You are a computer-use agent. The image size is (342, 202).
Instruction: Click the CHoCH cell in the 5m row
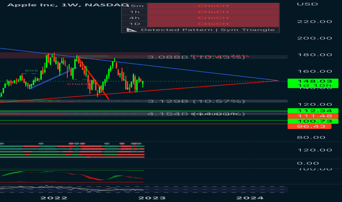coord(213,6)
